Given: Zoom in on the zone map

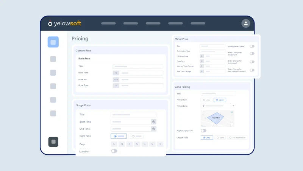Looking at the screenshot, I should coord(232,123).
